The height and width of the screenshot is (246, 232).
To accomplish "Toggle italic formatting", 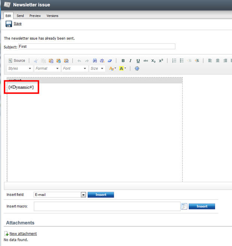I will [x=130, y=61].
